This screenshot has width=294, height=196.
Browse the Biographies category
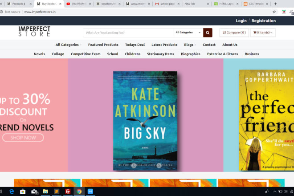[x=191, y=54]
